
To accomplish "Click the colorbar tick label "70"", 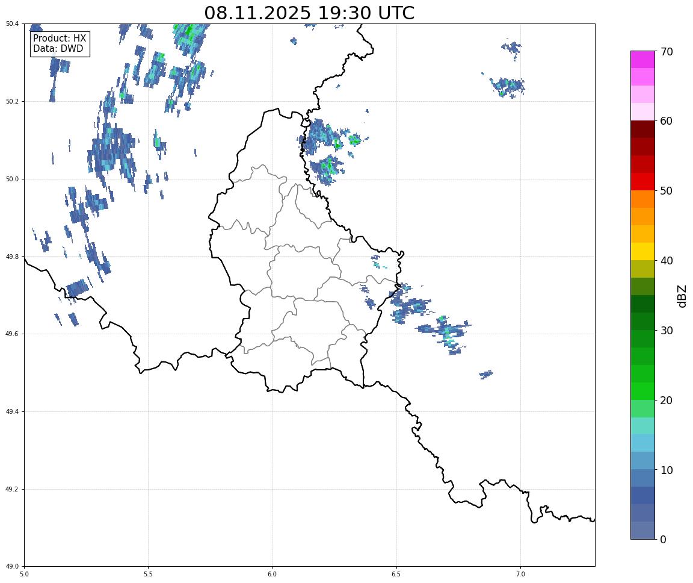I will coord(667,52).
